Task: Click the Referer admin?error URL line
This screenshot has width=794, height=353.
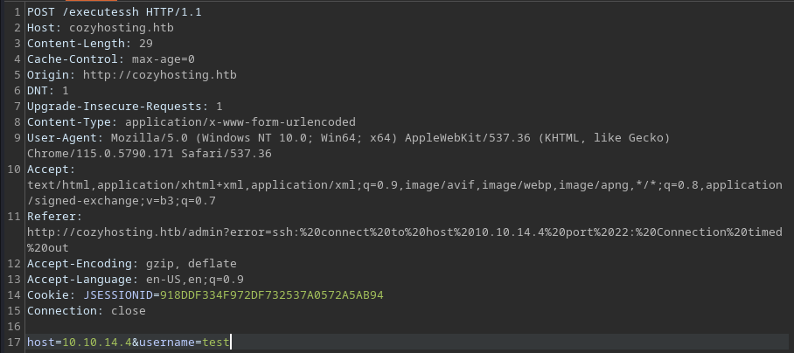Action: [x=405, y=232]
